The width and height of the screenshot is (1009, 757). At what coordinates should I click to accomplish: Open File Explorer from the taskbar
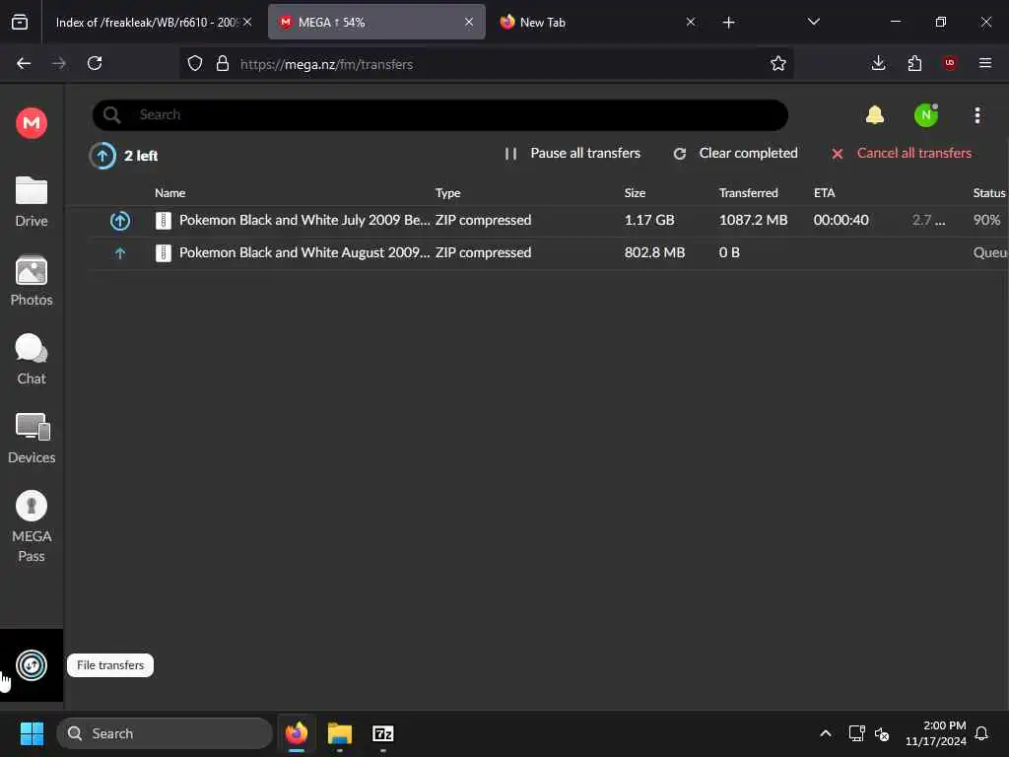click(x=340, y=733)
